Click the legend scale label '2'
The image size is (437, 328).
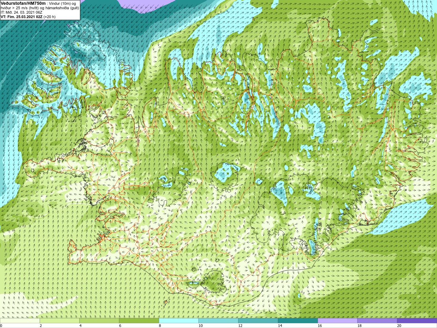(x=41, y=326)
